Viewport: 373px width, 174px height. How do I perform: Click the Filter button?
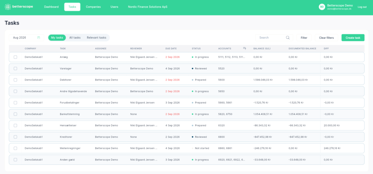(304, 37)
